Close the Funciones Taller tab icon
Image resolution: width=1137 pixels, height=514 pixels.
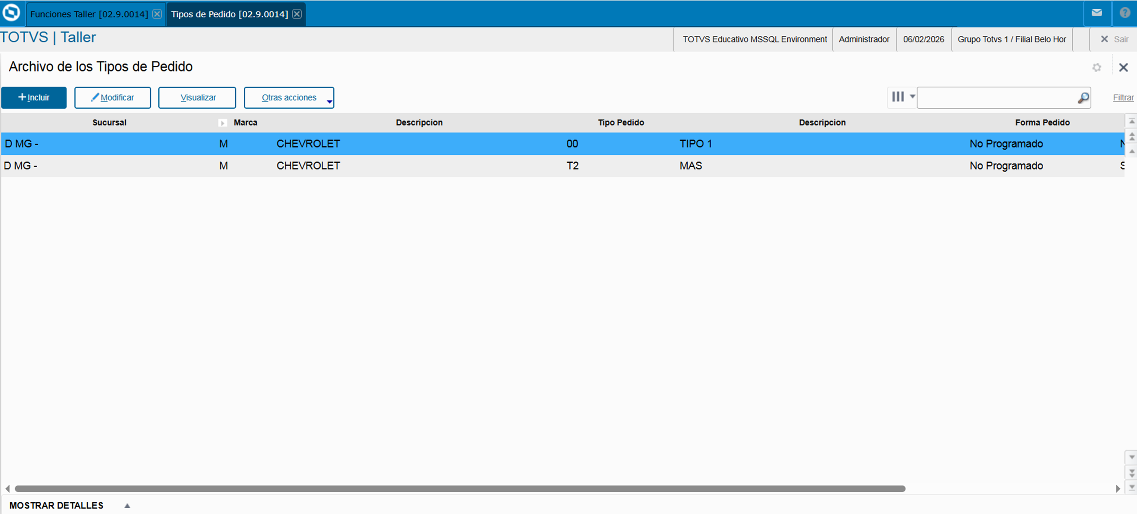(x=157, y=14)
